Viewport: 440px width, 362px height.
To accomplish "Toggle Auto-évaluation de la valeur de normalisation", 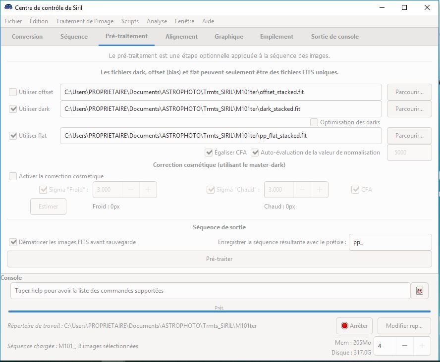I will point(255,153).
